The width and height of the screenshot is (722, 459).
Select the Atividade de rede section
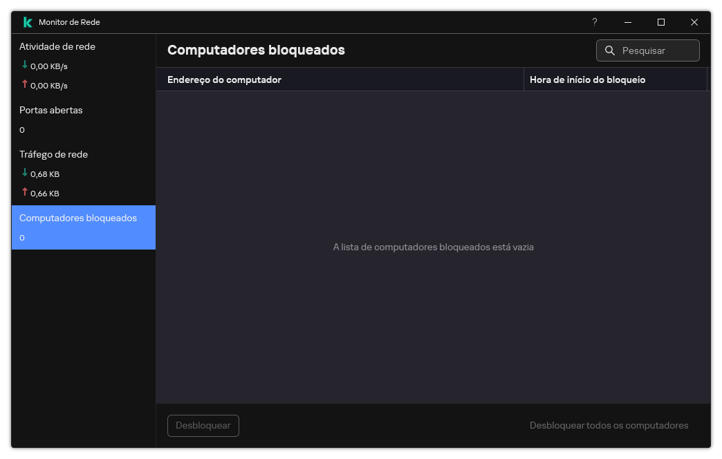(57, 46)
